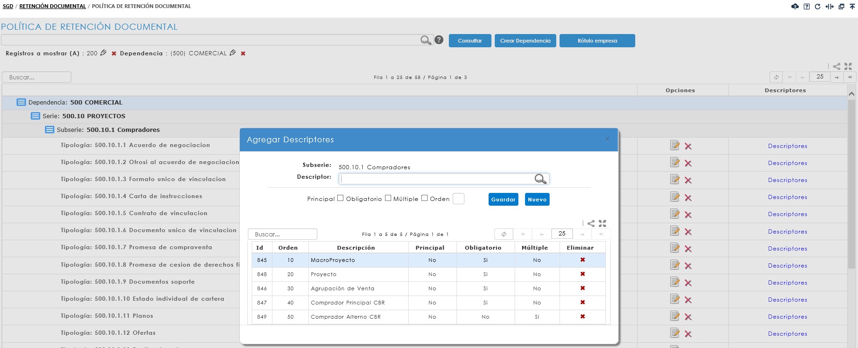The height and width of the screenshot is (348, 858).
Task: Click the dialog Buscar... filter field
Action: tap(282, 234)
